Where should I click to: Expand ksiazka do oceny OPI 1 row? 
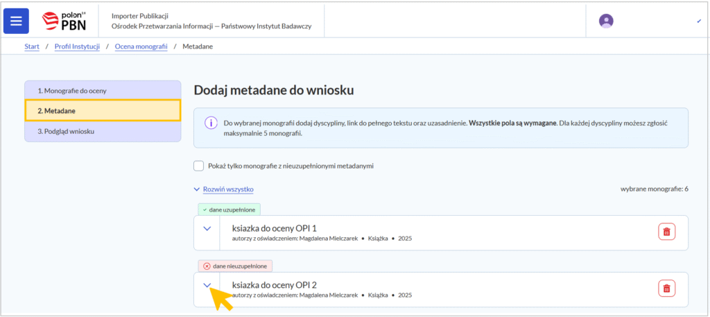[x=207, y=228]
